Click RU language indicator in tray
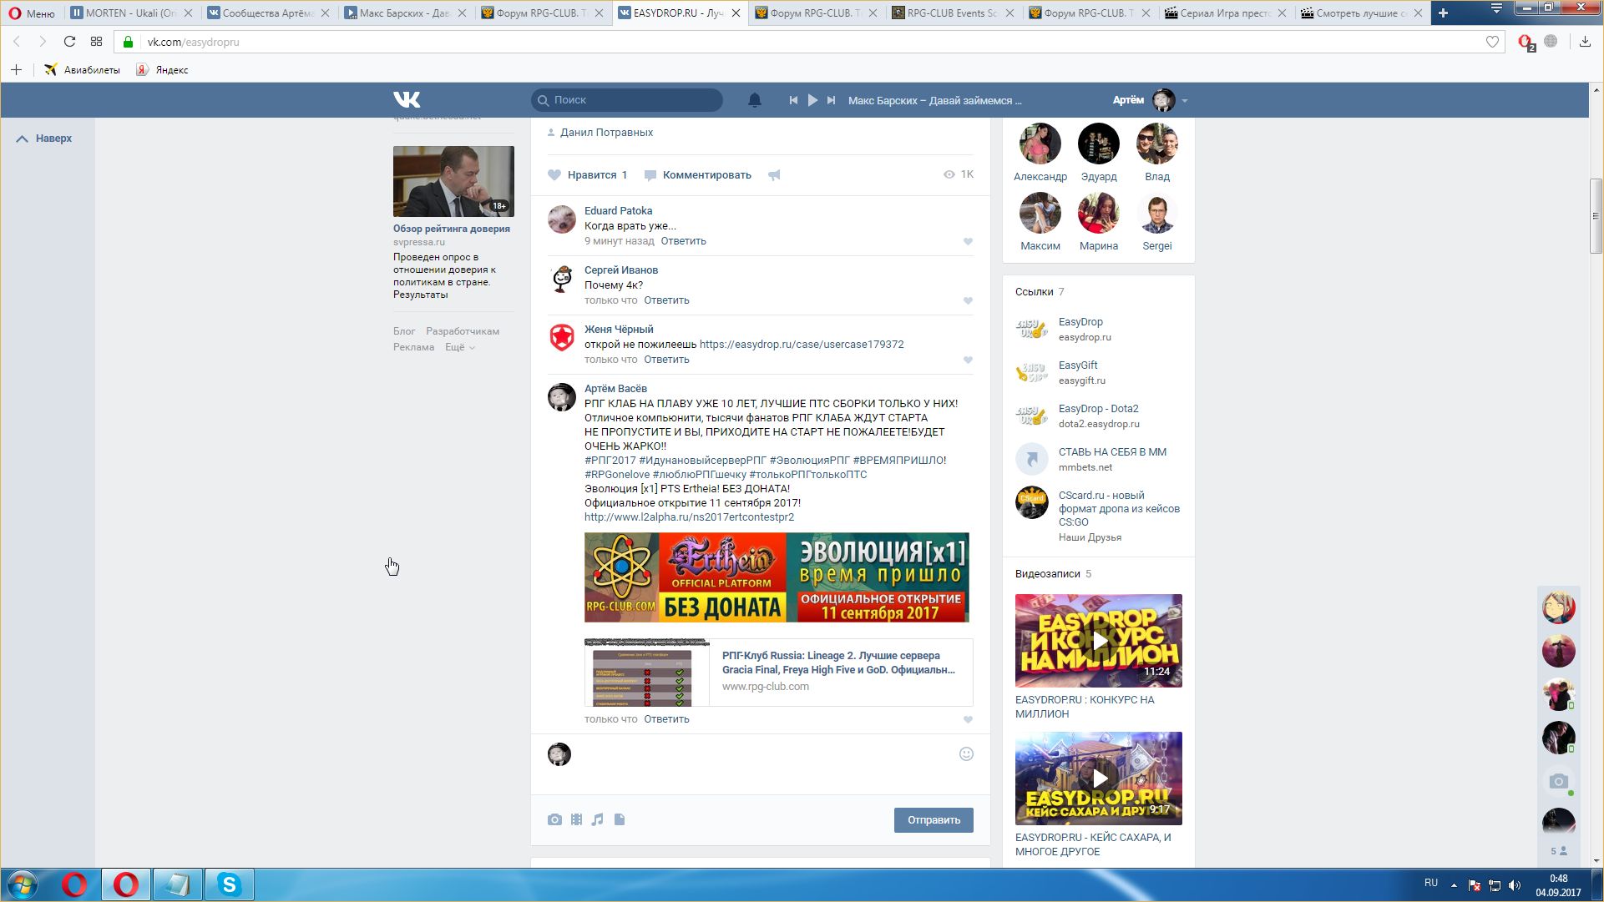1604x902 pixels. 1431,883
